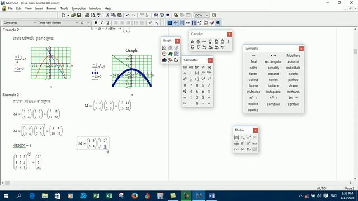Toggle Underline formatting
This screenshot has width=358, height=201.
[x=108, y=23]
